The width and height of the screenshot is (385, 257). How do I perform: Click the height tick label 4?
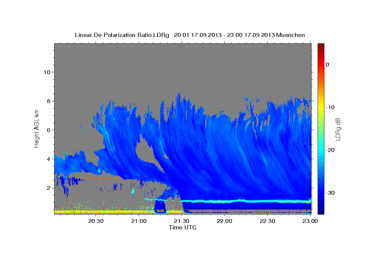click(49, 159)
